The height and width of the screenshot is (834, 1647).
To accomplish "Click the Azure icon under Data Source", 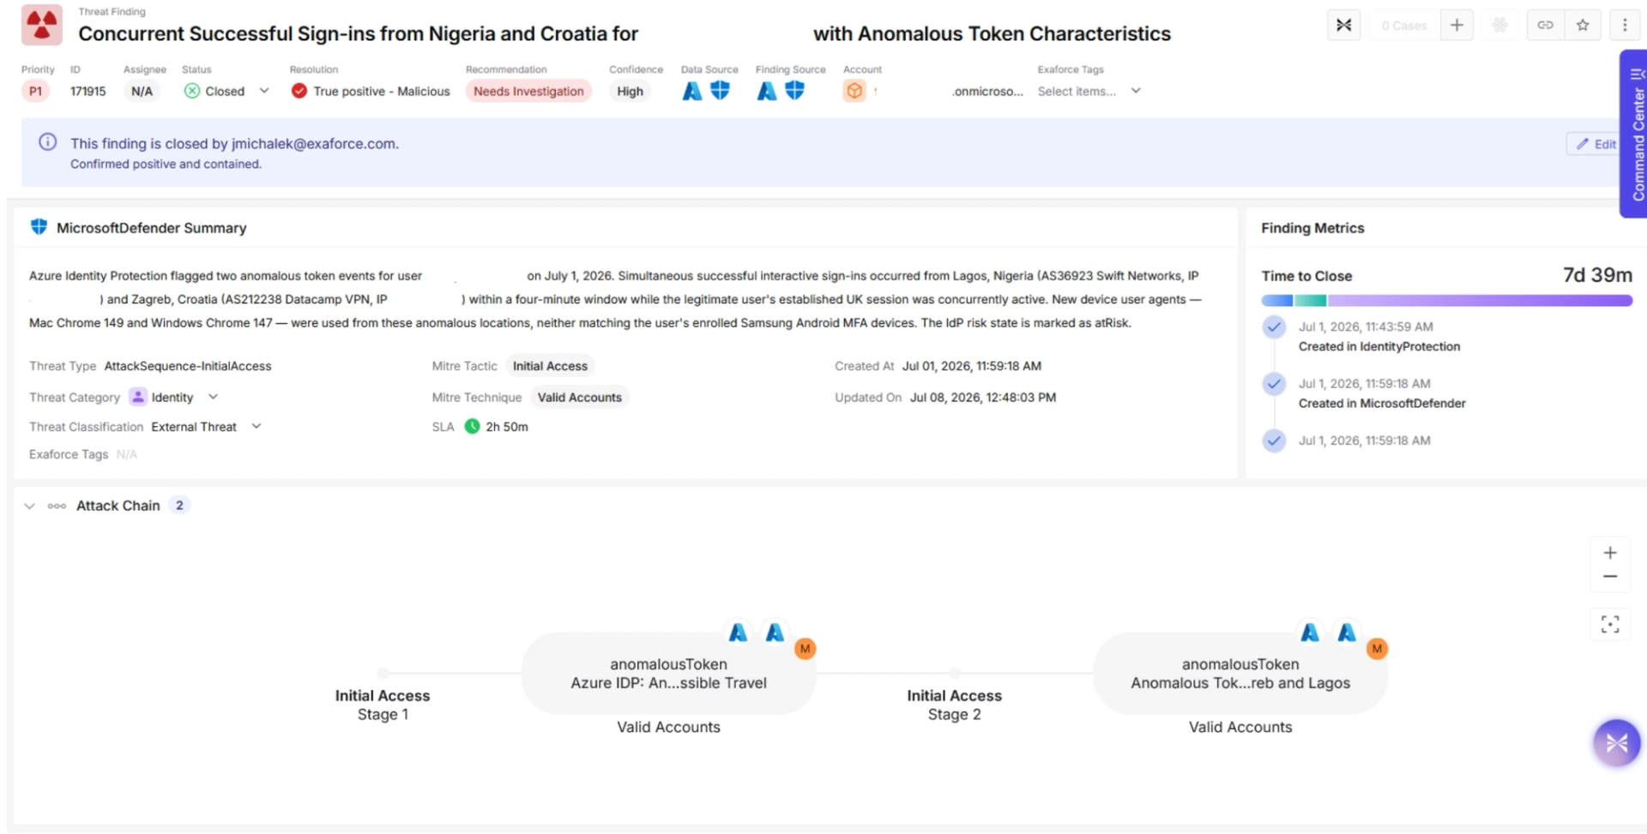I will 691,91.
